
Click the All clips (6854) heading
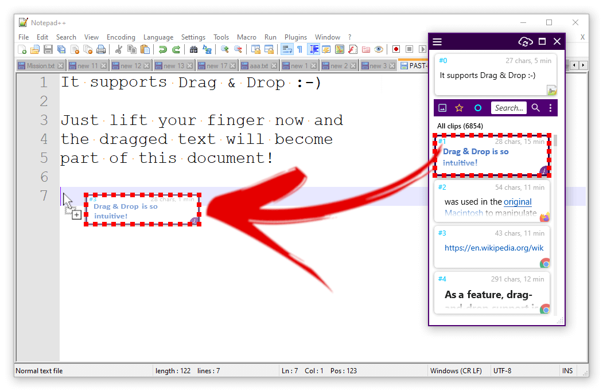(x=460, y=126)
